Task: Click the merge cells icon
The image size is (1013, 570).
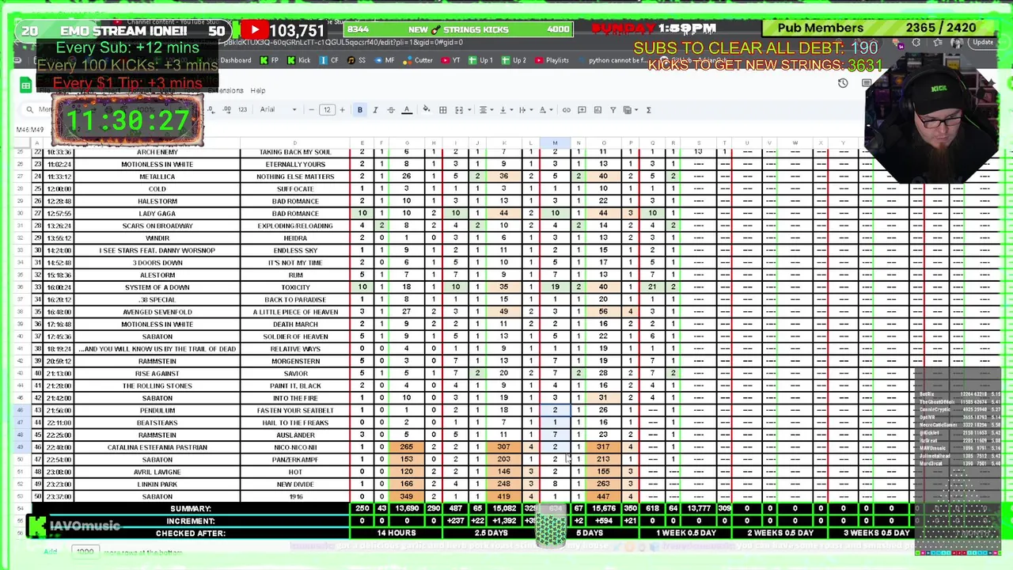Action: (458, 110)
